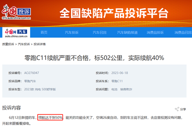
Task: Click the car series value 零跑C11
Action: click(117, 81)
